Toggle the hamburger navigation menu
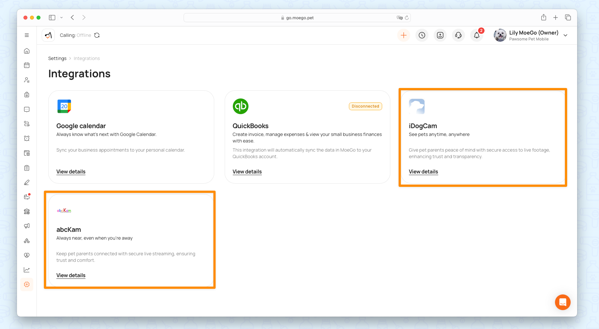599x329 pixels. [x=27, y=35]
